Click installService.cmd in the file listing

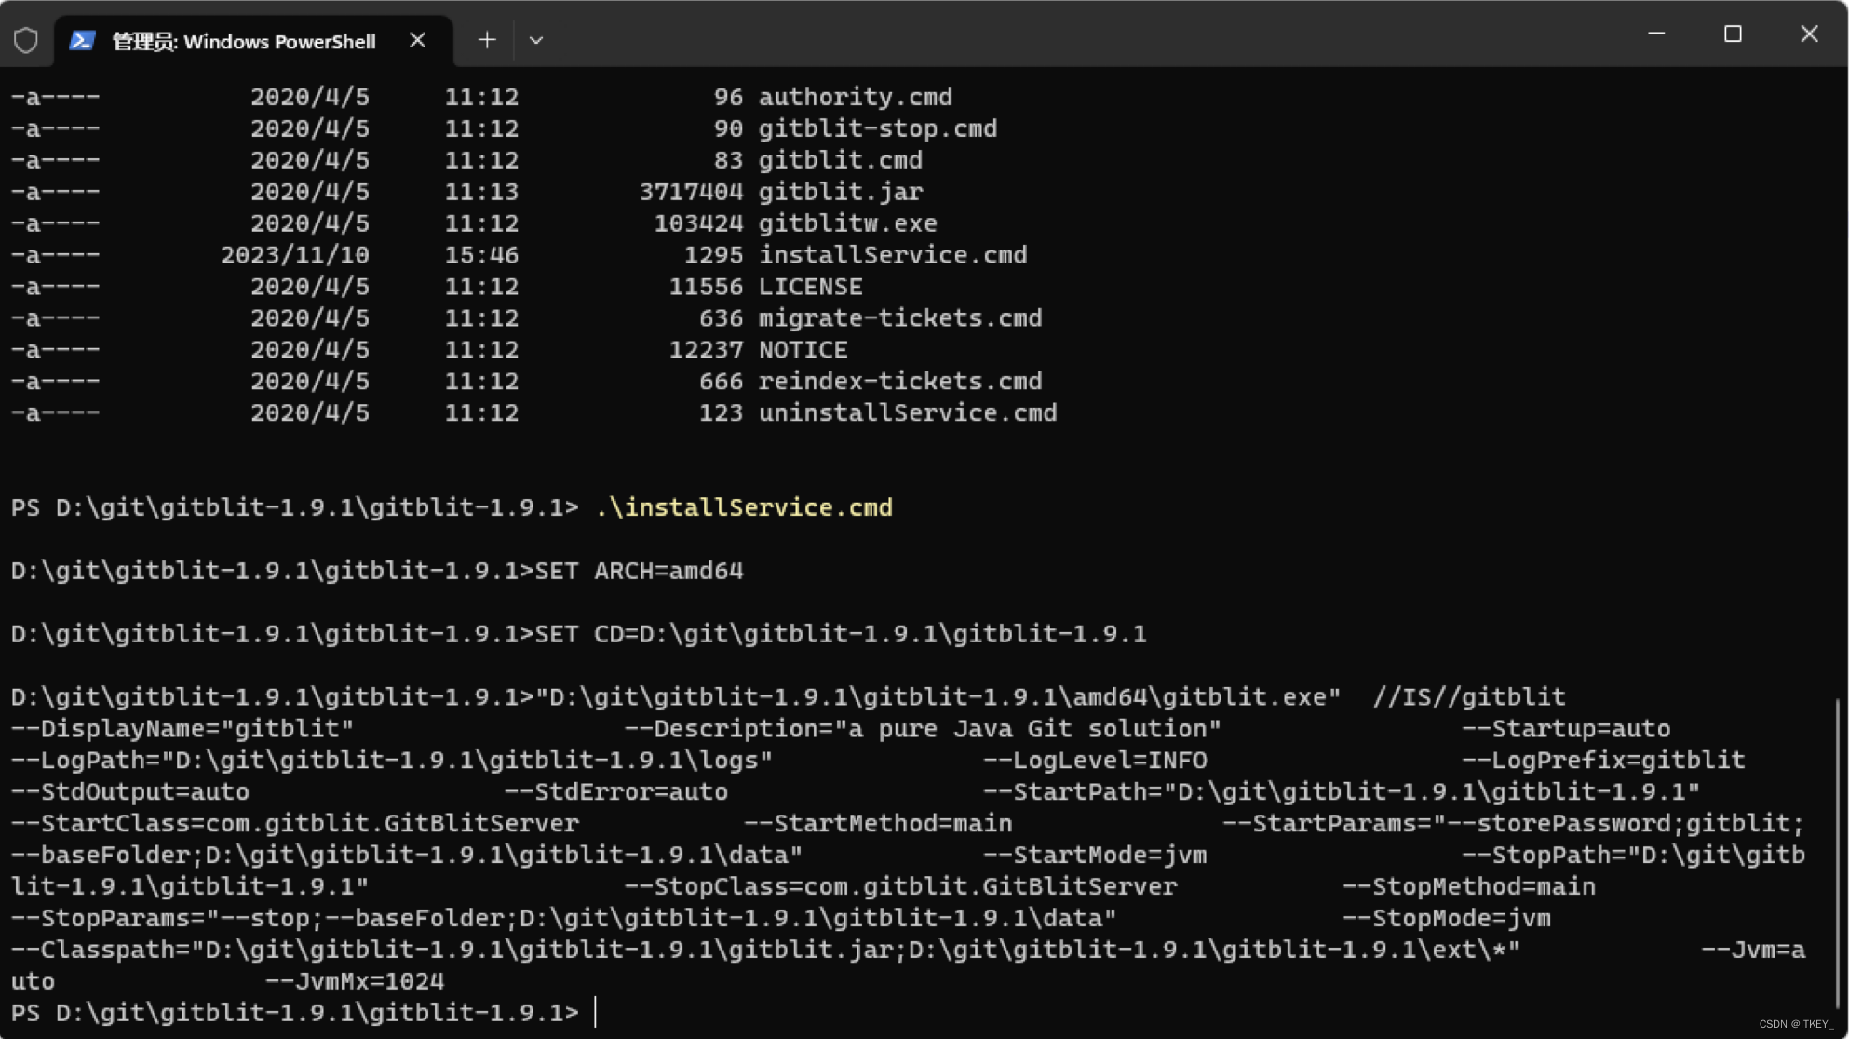893,255
